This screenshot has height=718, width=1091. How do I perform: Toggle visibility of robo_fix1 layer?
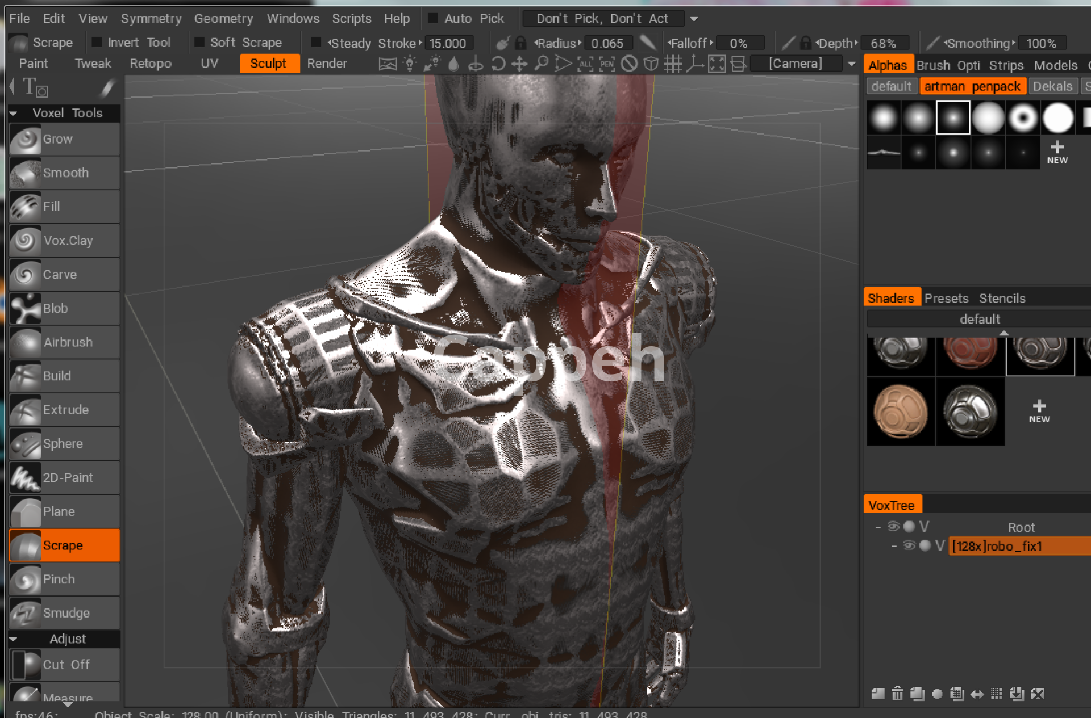[909, 546]
